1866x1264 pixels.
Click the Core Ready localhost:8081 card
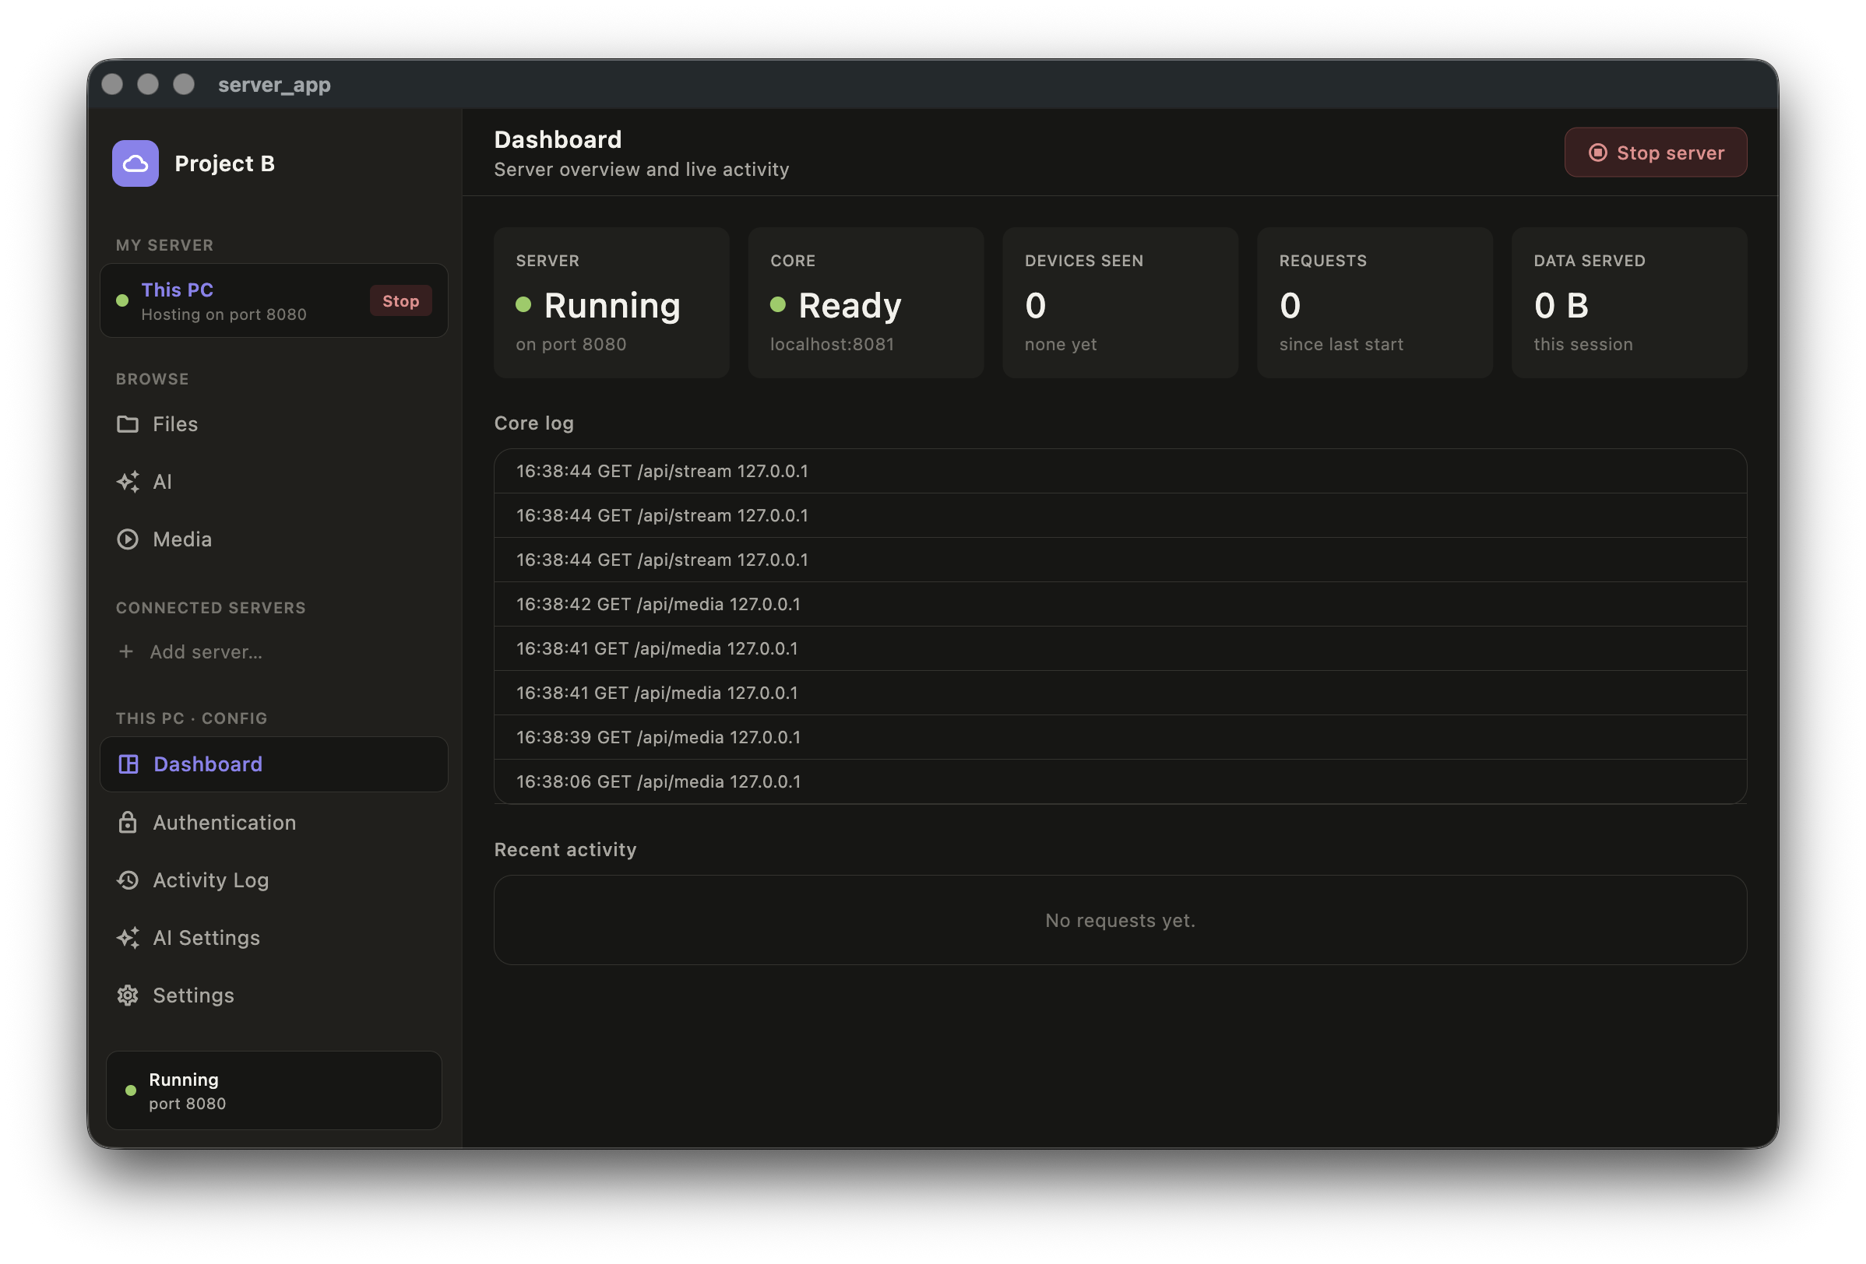coord(865,303)
